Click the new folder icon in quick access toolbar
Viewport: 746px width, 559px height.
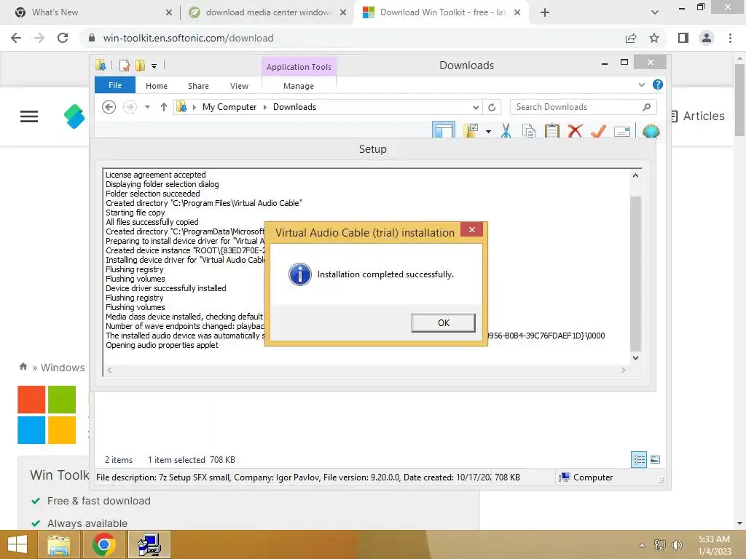pos(141,65)
